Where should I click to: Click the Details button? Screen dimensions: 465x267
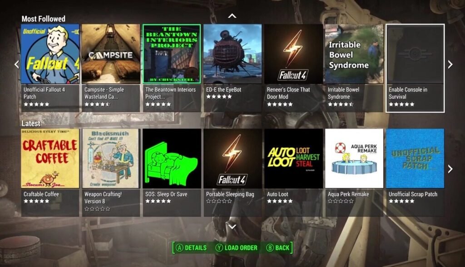pyautogui.click(x=191, y=248)
